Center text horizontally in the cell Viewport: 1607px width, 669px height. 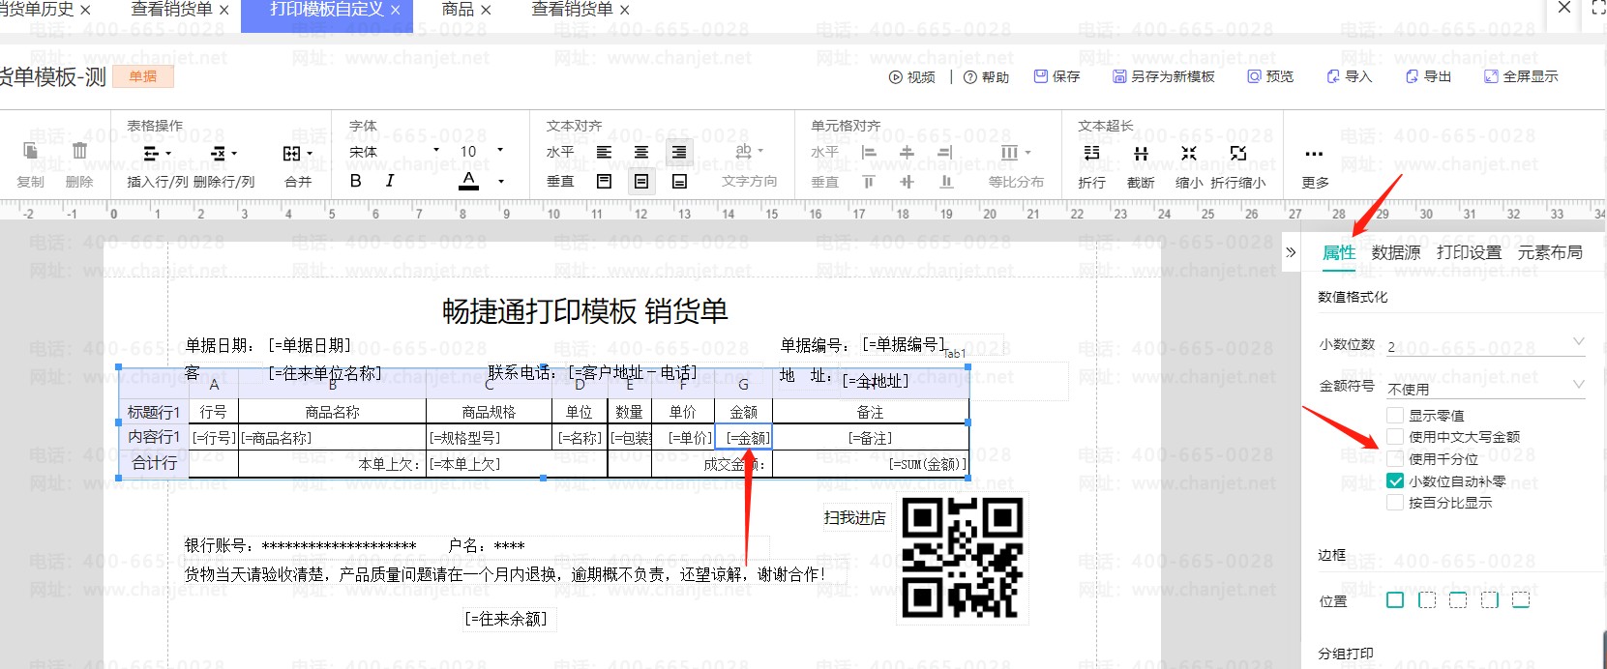pyautogui.click(x=640, y=153)
